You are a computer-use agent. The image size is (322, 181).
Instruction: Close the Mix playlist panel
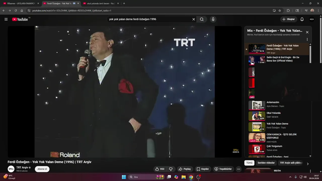pyautogui.click(x=307, y=32)
